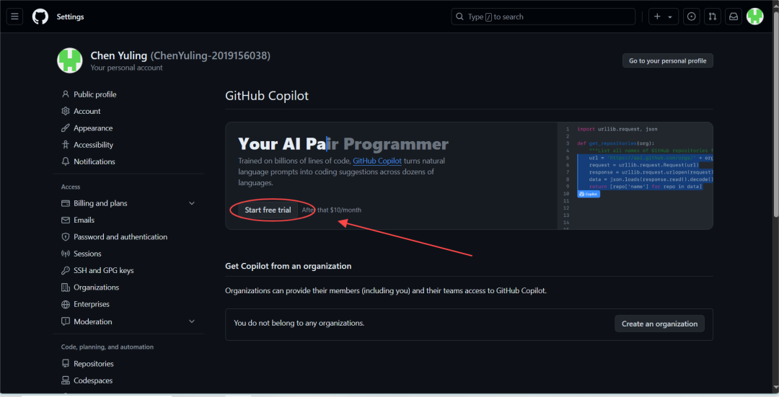Click the shield icon beside Password
This screenshot has width=779, height=397.
point(65,237)
